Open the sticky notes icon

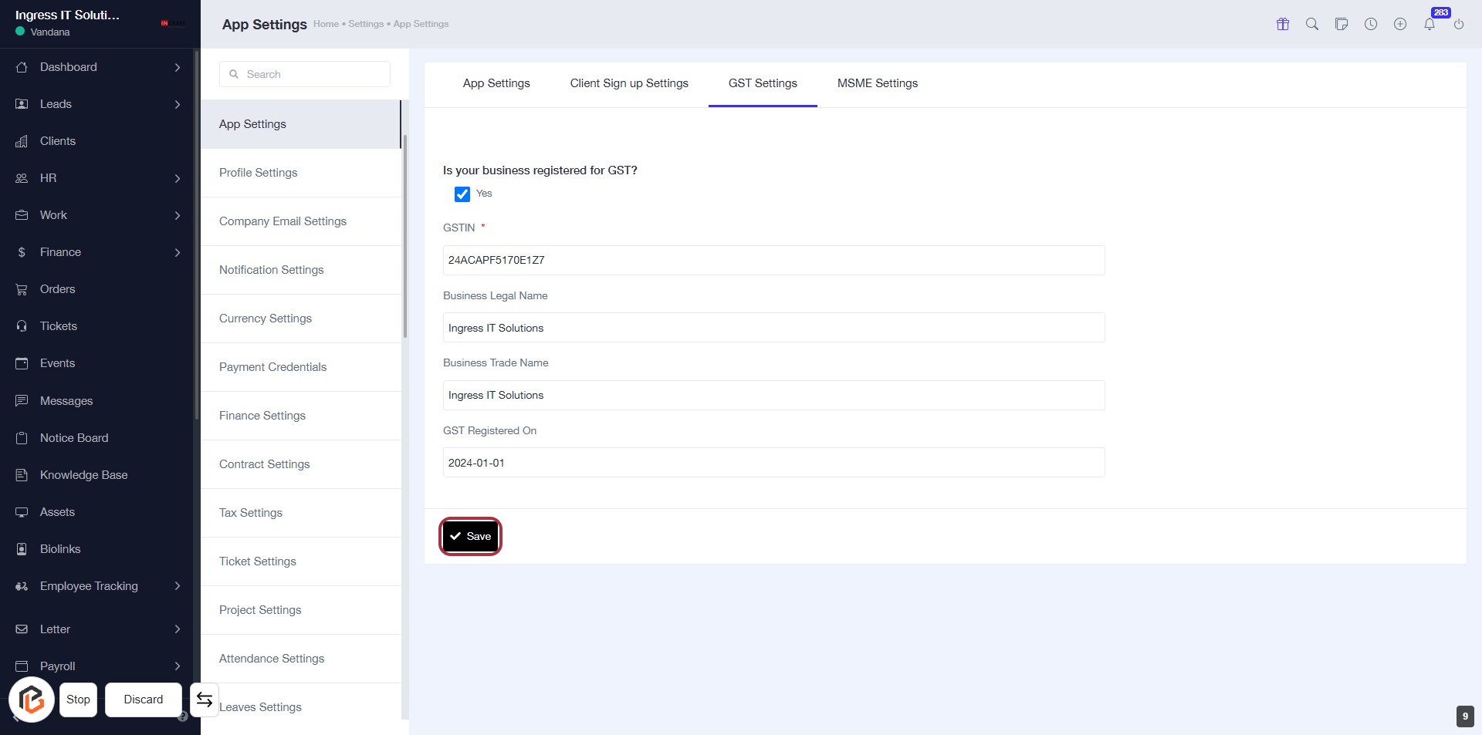(1342, 24)
